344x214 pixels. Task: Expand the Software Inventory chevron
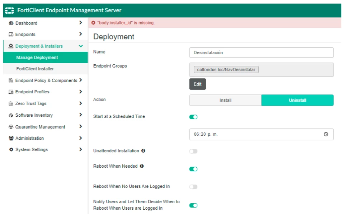(x=80, y=115)
